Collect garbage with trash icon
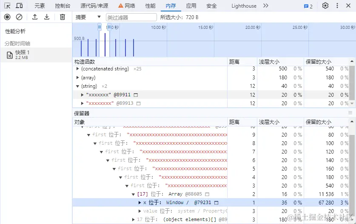The height and width of the screenshot is (224, 356). tap(63, 17)
